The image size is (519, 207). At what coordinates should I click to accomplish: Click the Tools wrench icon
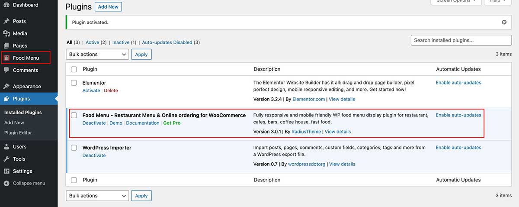[6, 159]
